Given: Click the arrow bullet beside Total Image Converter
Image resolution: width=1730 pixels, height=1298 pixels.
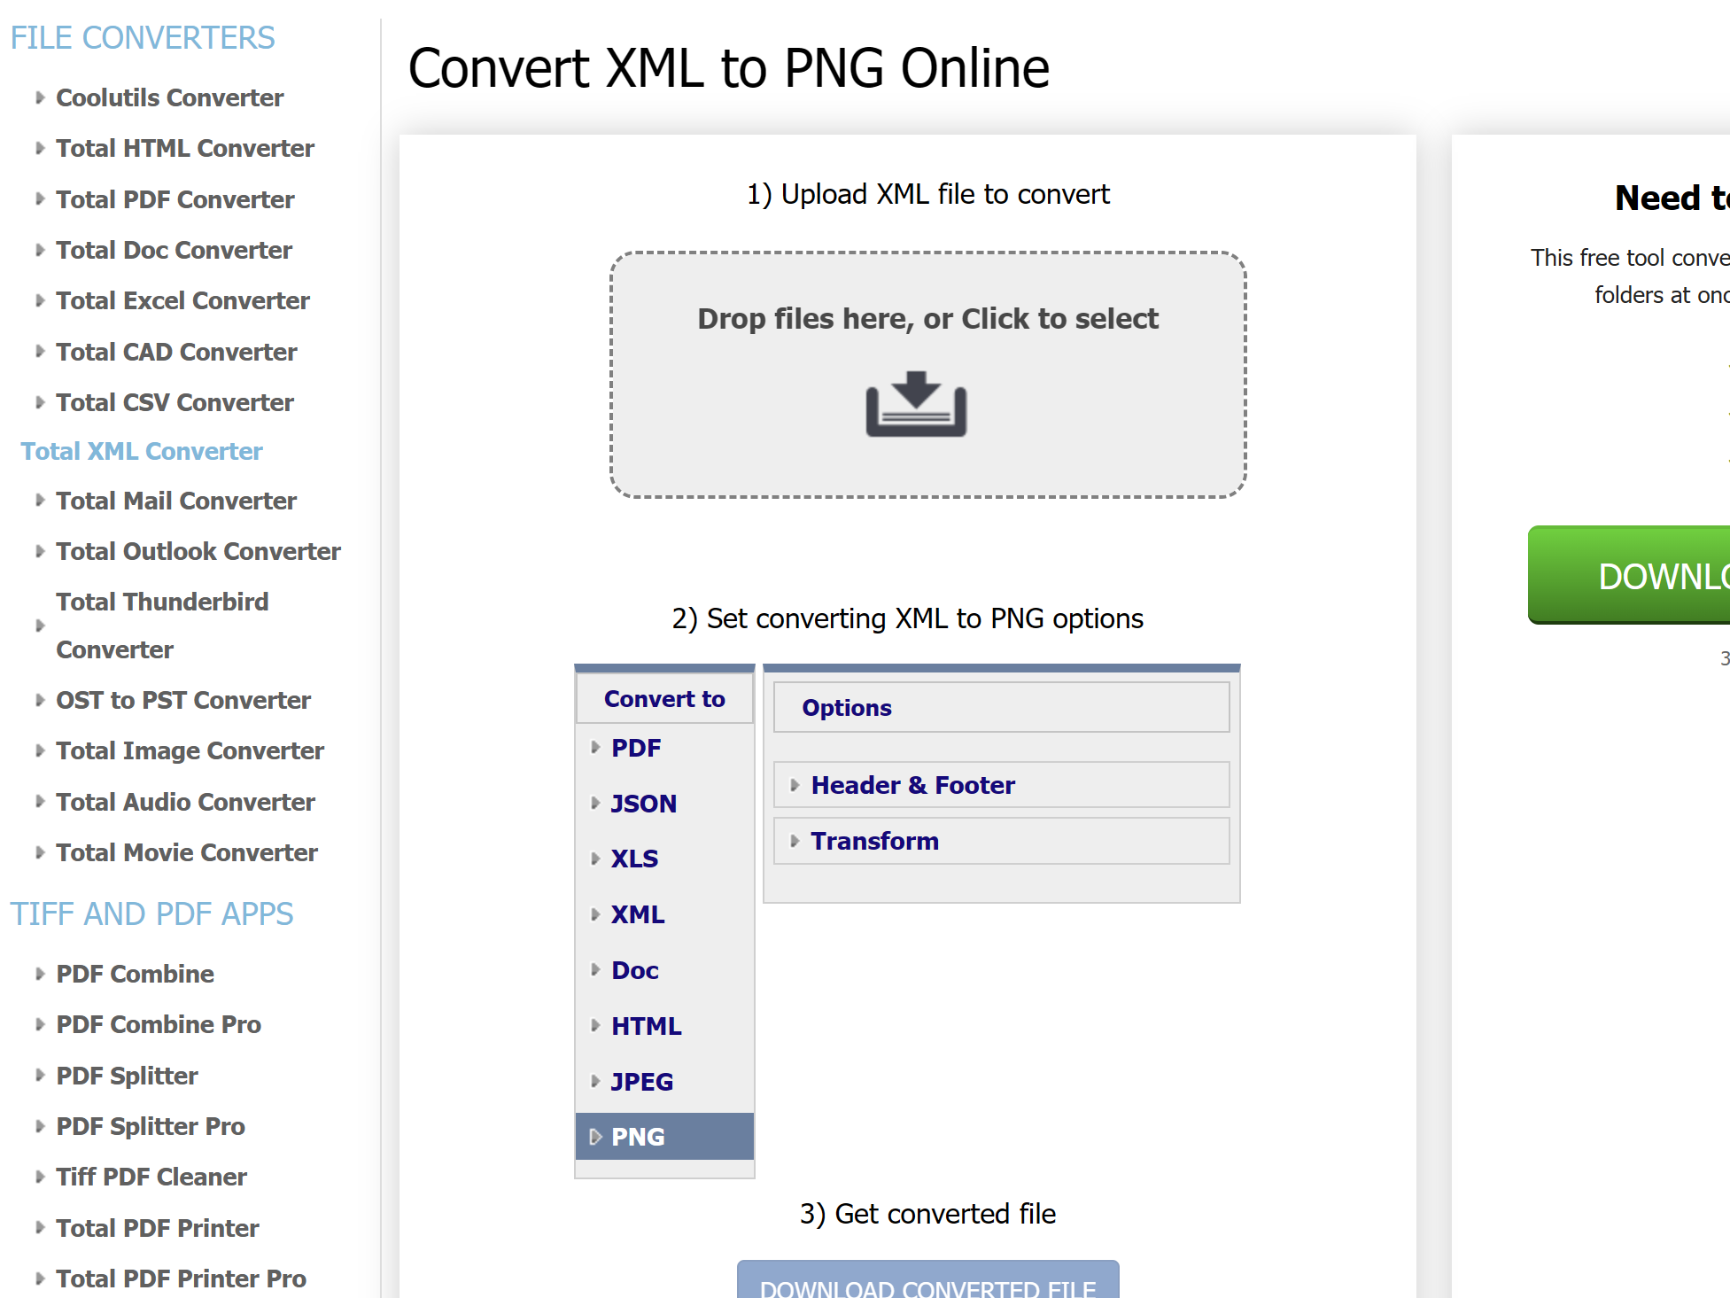Looking at the screenshot, I should [40, 750].
